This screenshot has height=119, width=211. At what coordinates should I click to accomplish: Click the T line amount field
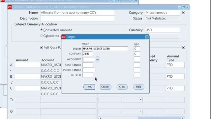27,100
